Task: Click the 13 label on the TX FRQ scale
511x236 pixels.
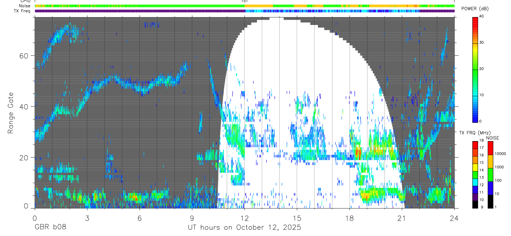Action: point(481,177)
